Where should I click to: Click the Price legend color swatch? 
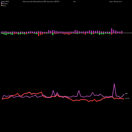(x=2, y=6)
